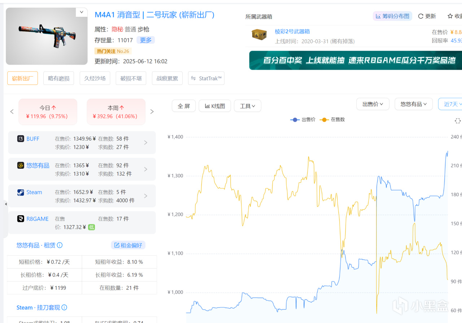Image resolution: width=462 pixels, height=323 pixels.
Task: Click the 短租价格 value ¥0.72 /天
Action: tap(58, 262)
